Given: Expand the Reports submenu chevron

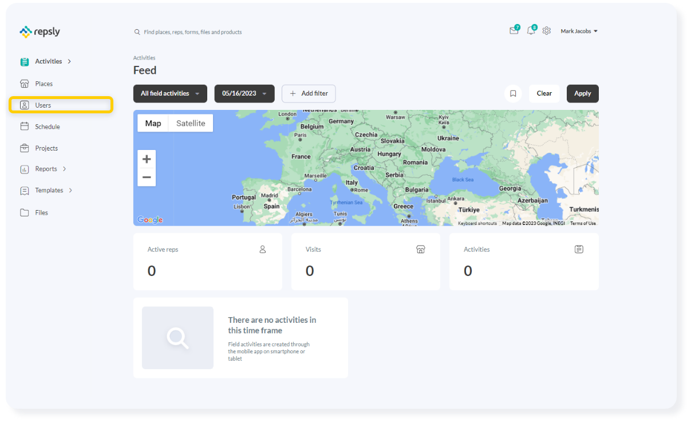Looking at the screenshot, I should [x=64, y=169].
